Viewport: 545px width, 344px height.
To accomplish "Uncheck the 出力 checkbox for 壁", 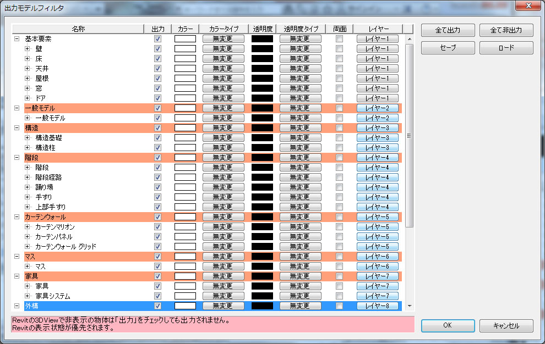I will pos(158,49).
